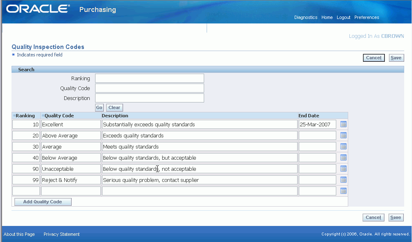
Task: Run the search with Go button
Action: [x=99, y=107]
